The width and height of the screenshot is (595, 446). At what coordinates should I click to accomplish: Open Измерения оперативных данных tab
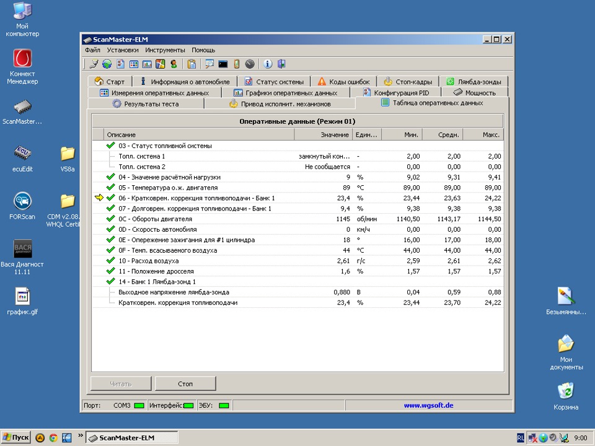154,92
